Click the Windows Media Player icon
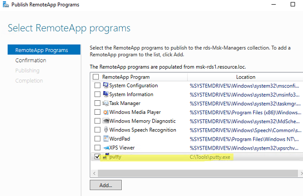This screenshot has height=196, width=303. coord(106,112)
